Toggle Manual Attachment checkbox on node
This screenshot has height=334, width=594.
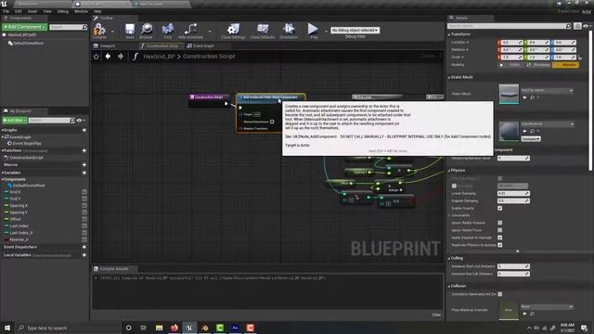pyautogui.click(x=272, y=122)
